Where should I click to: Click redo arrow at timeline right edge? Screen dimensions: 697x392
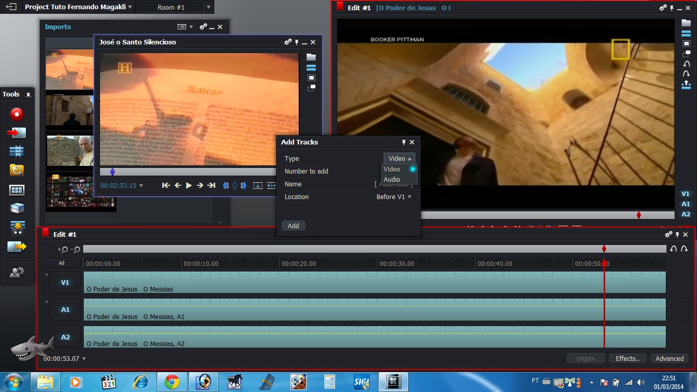click(x=684, y=249)
